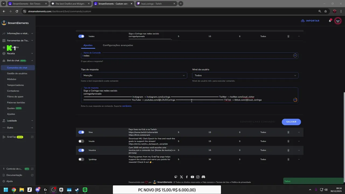Expand the !grabtap command row
This screenshot has width=345, height=194.
point(299,159)
